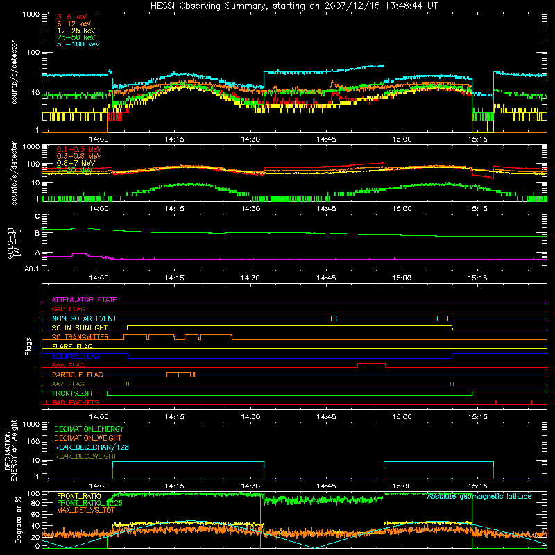Screen dimensions: 555x555
Task: Select the SC_TRANSMITTER flag label
Action: (x=80, y=337)
